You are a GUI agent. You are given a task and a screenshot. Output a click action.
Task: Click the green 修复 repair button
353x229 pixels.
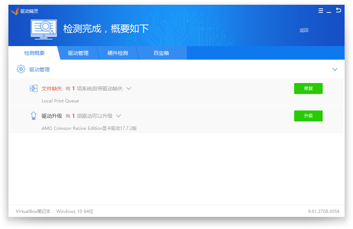coord(308,88)
